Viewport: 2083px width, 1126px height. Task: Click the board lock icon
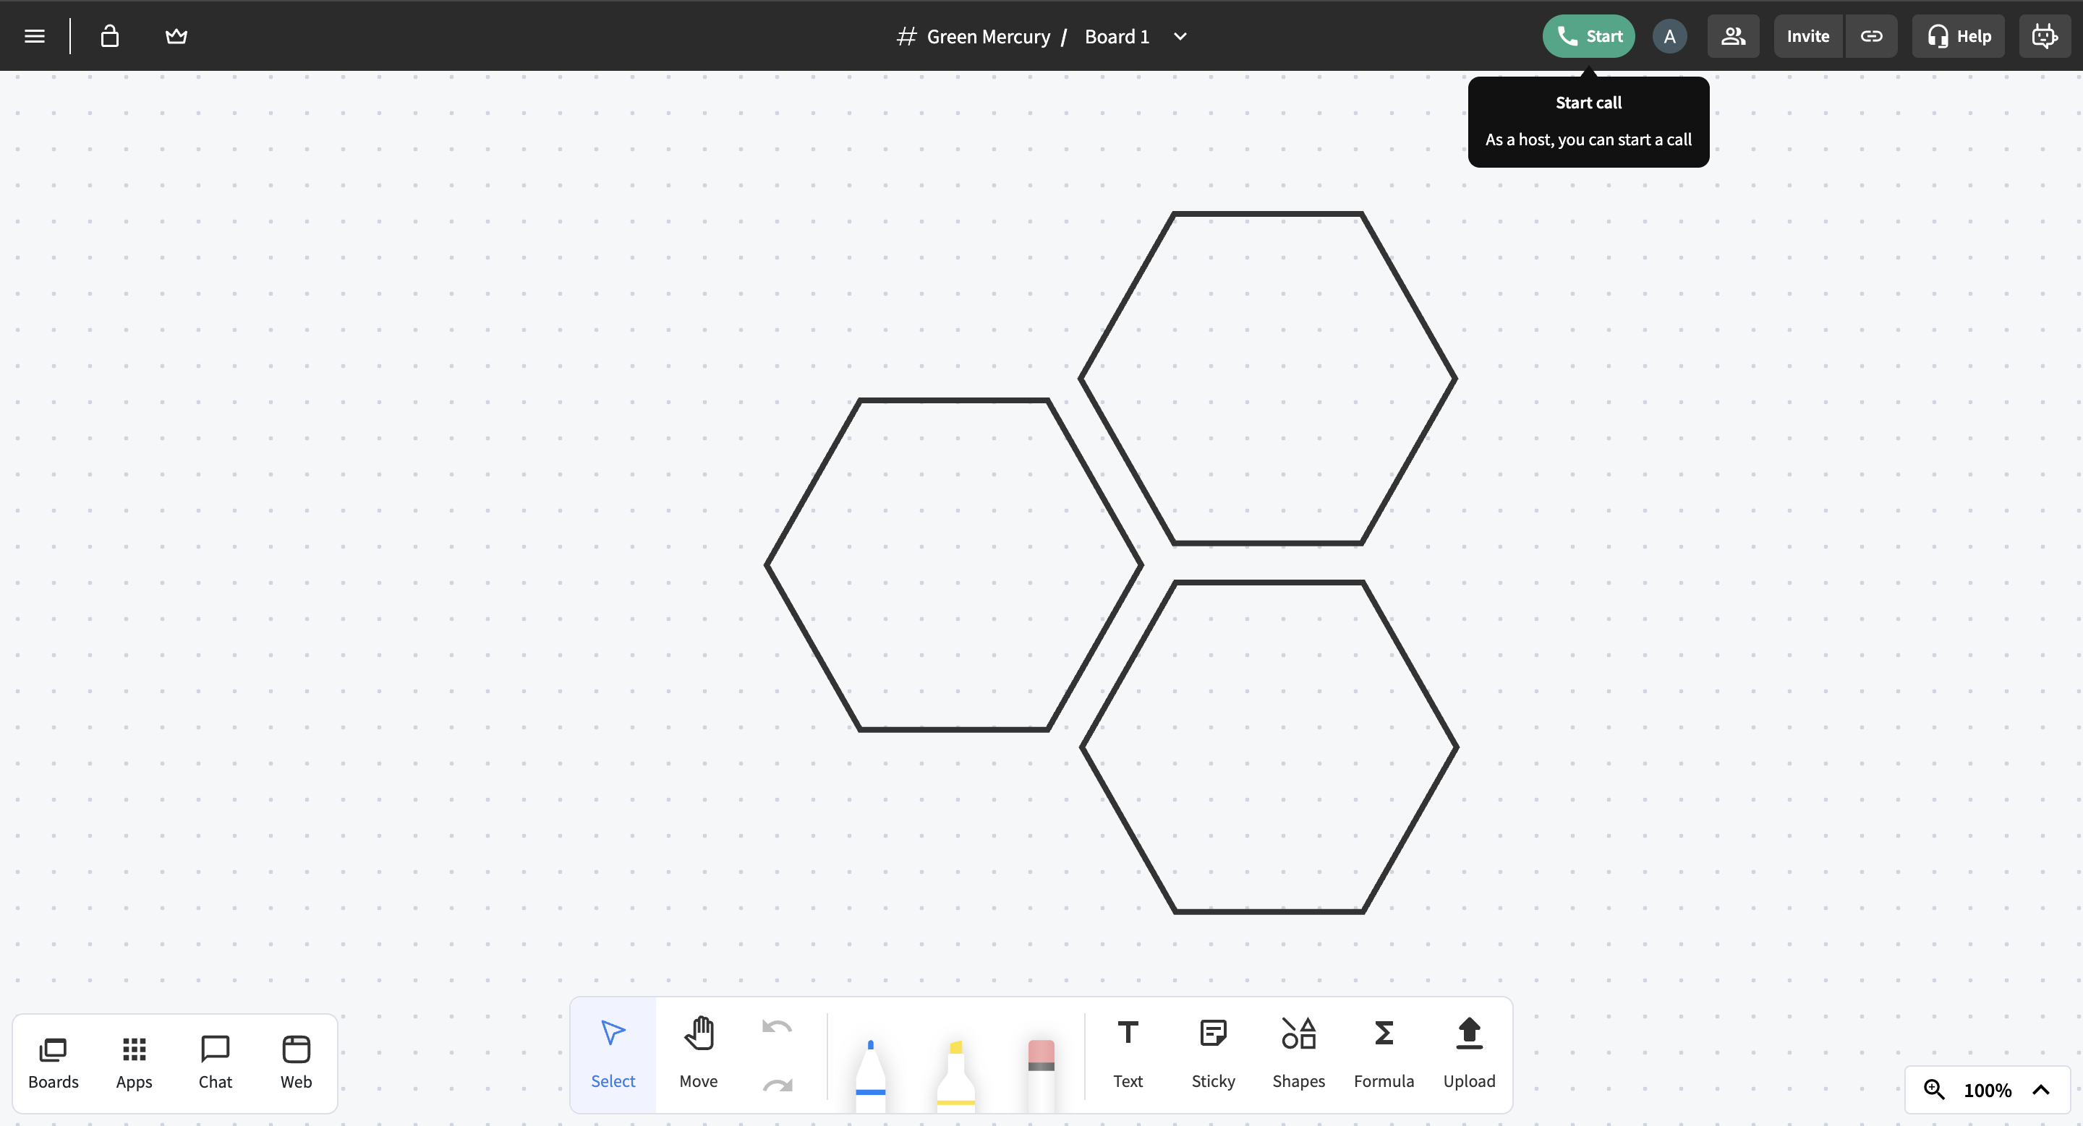coord(110,36)
